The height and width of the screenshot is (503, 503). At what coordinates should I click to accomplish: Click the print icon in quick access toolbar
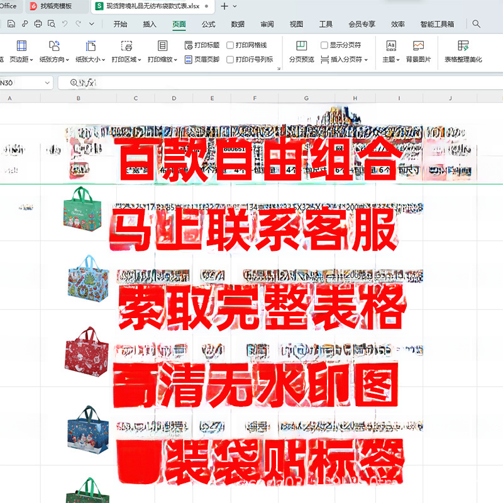pyautogui.click(x=38, y=25)
